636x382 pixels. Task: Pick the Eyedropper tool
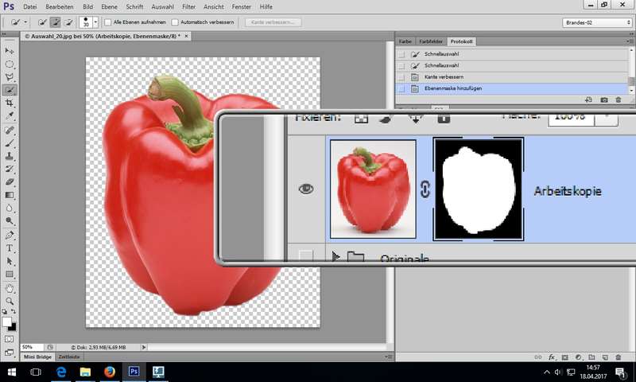pyautogui.click(x=10, y=116)
